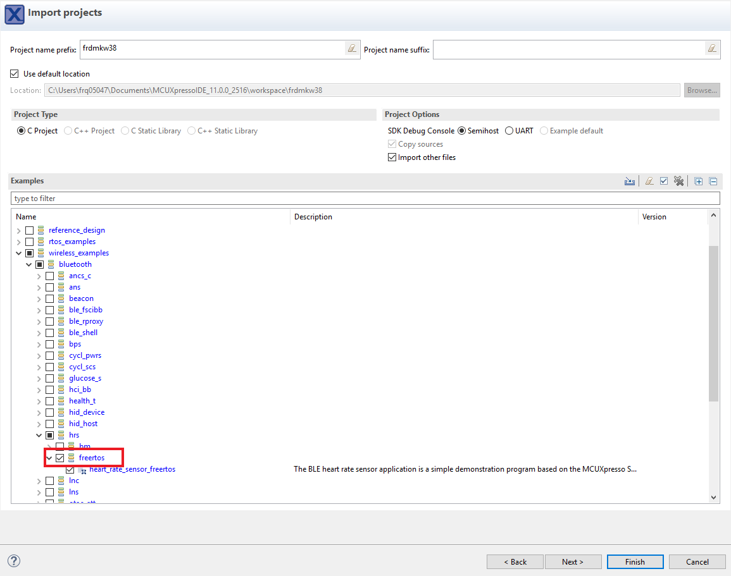The height and width of the screenshot is (576, 731).
Task: Click the Finish button
Action: click(x=635, y=561)
